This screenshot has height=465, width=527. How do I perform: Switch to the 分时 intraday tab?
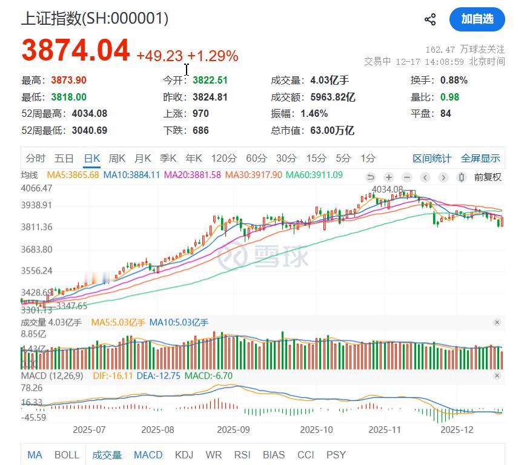click(36, 158)
